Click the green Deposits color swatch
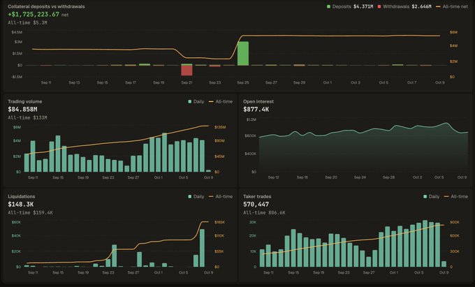 pos(328,6)
